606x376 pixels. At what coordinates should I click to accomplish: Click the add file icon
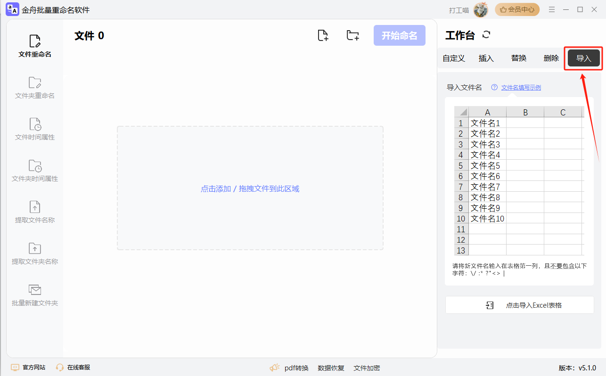(x=323, y=35)
